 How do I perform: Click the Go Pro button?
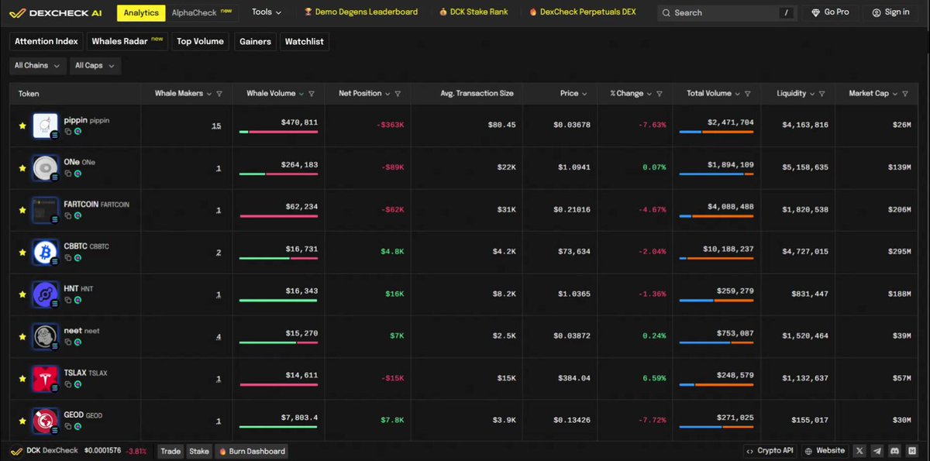tap(831, 12)
